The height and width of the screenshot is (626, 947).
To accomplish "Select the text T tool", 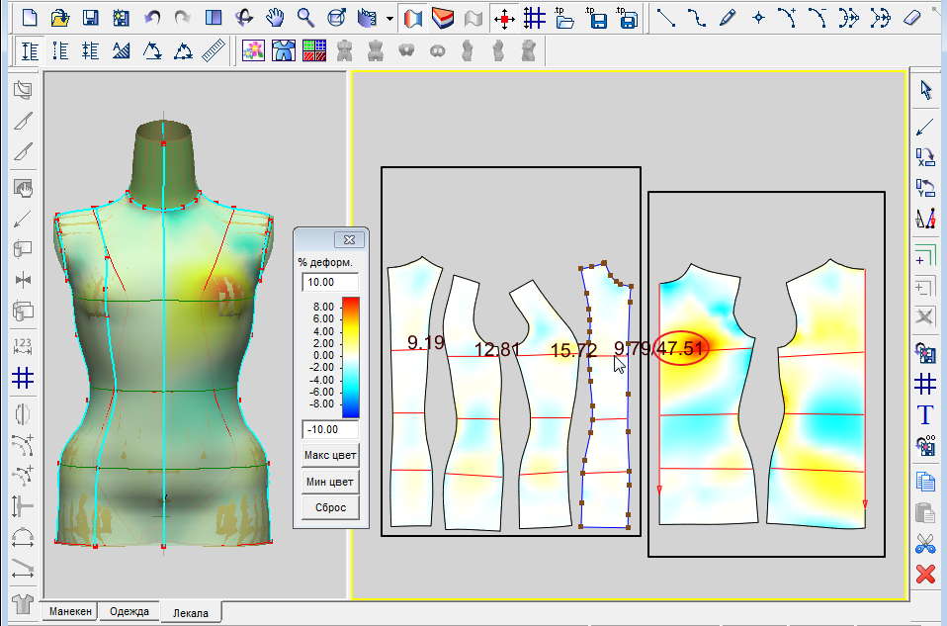I will [925, 414].
